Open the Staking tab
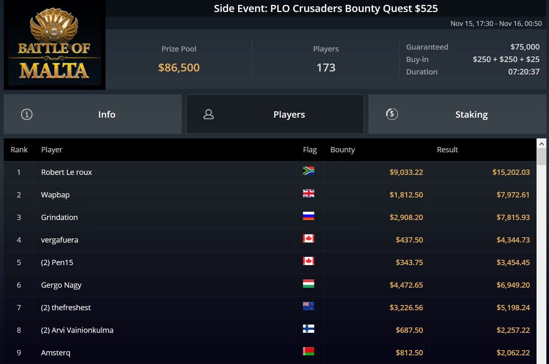 point(457,114)
